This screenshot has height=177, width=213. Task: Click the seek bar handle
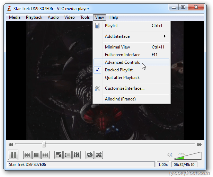click(44, 144)
